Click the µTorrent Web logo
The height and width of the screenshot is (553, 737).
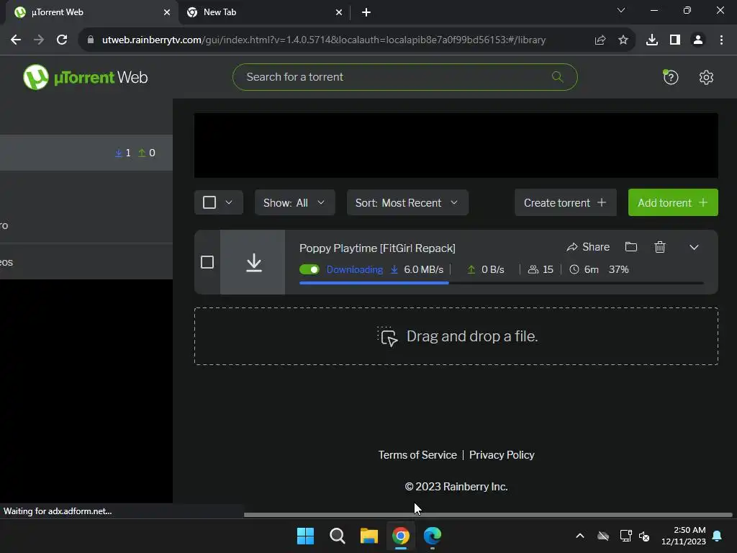86,77
